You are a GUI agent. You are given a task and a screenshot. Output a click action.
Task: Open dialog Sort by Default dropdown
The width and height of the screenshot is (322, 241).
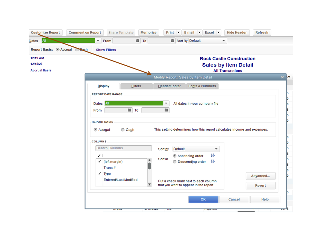tap(216, 149)
